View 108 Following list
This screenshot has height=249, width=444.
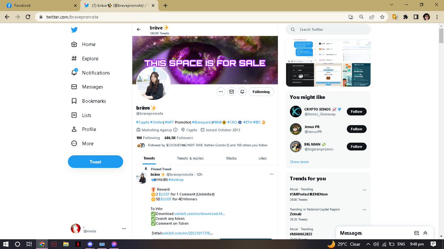[148, 138]
